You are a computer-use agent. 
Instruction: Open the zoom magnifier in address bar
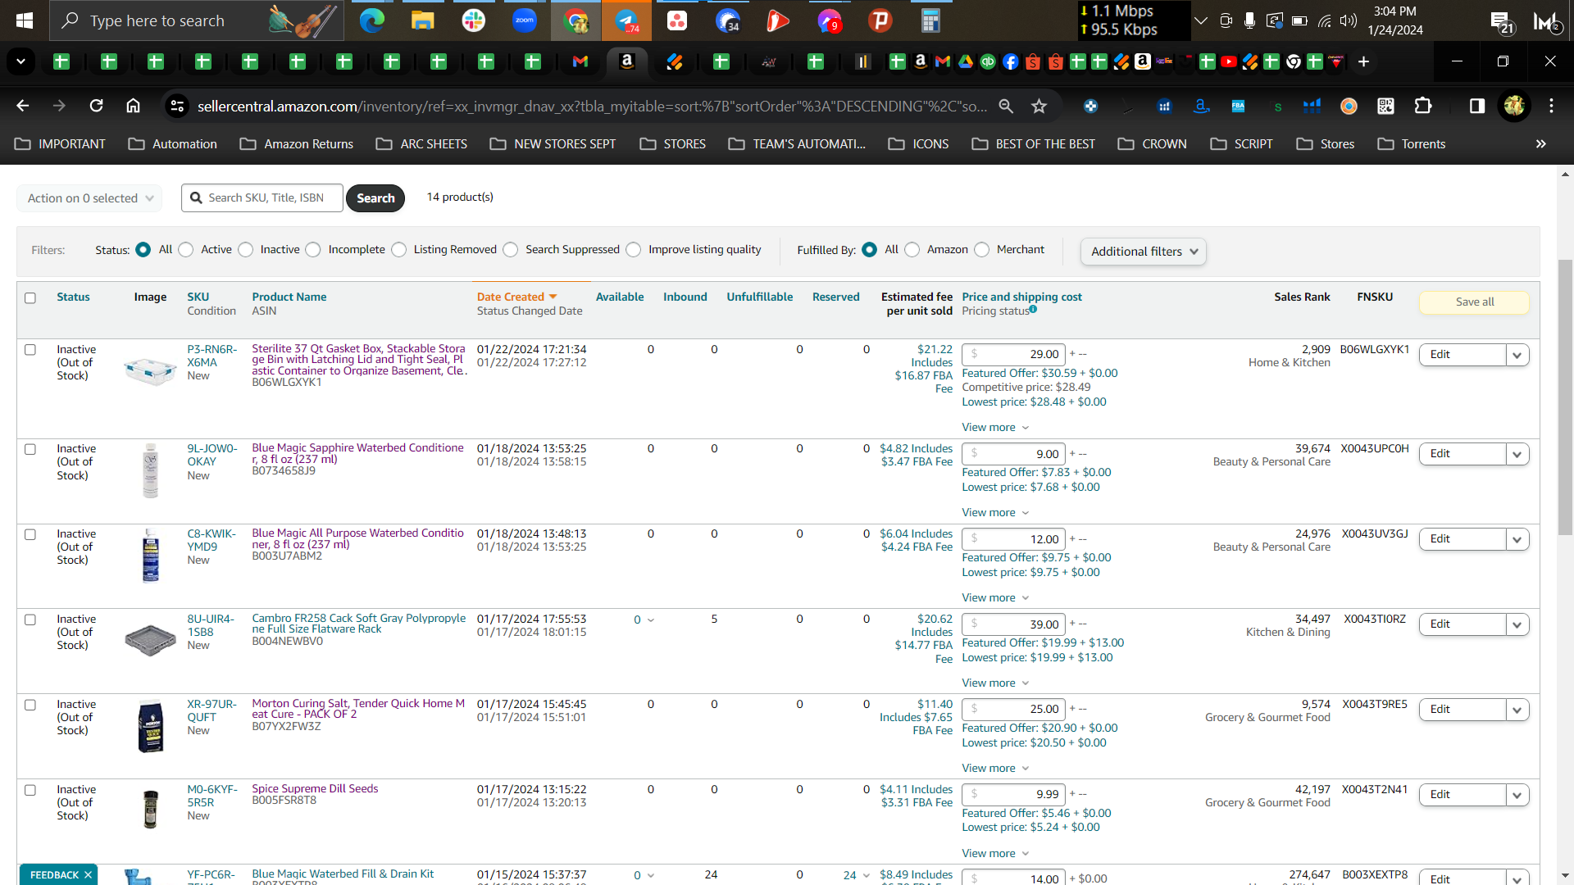pos(1006,106)
